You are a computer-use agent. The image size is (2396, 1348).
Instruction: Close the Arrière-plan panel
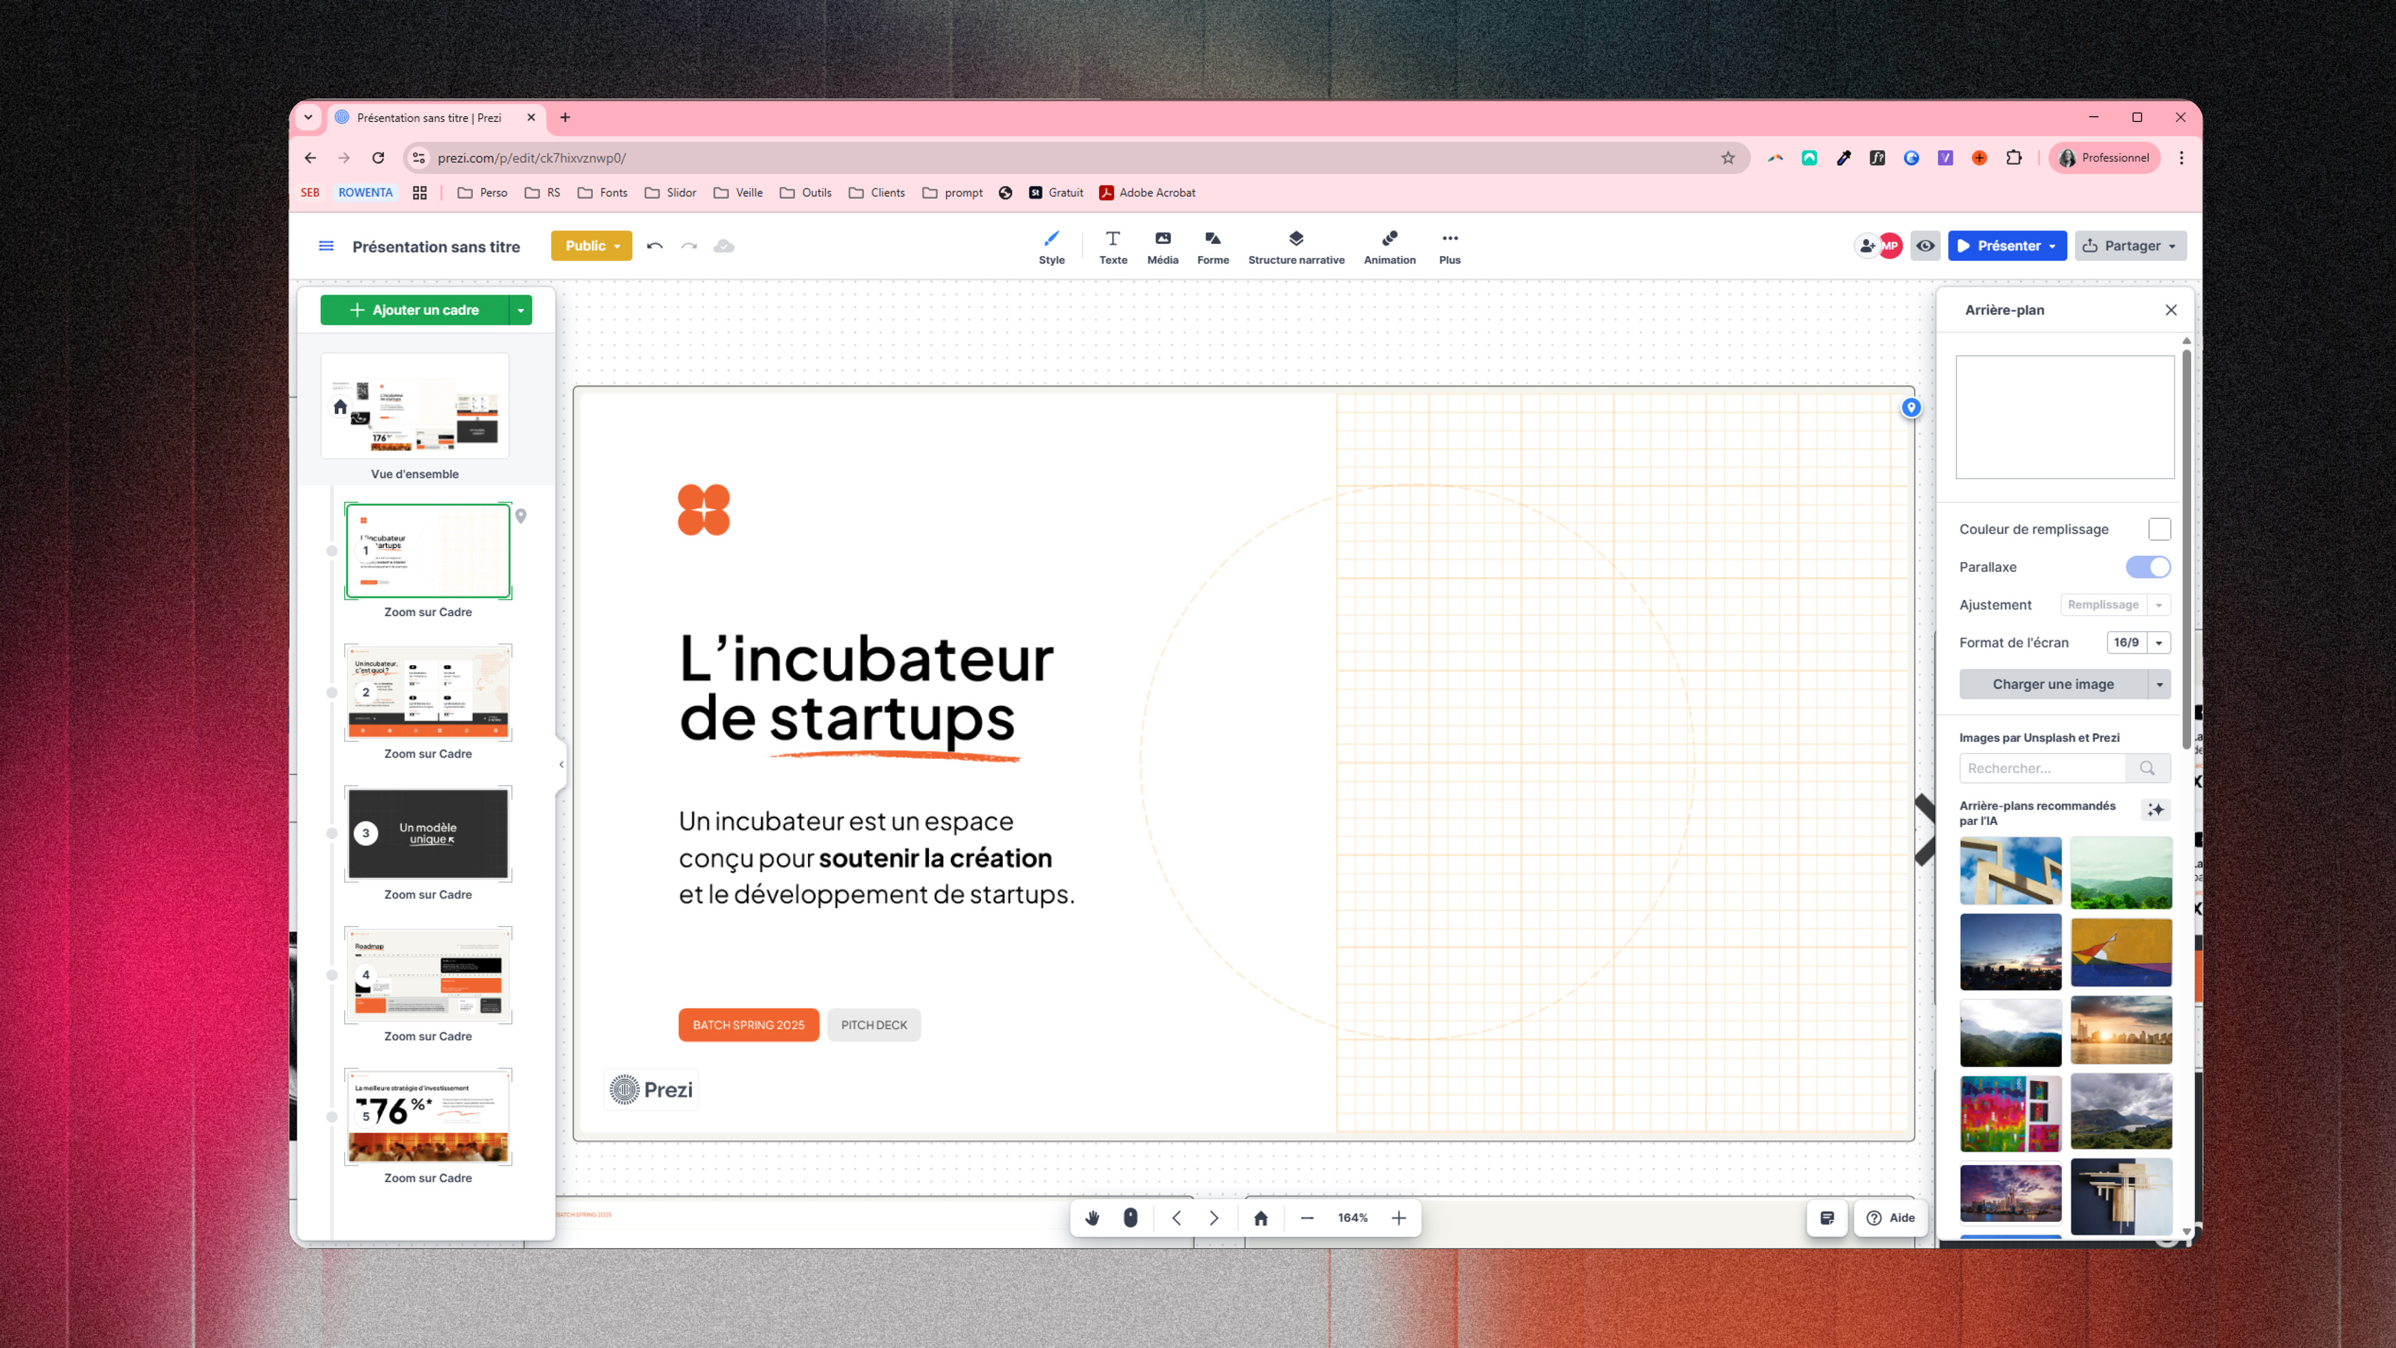(x=2171, y=310)
